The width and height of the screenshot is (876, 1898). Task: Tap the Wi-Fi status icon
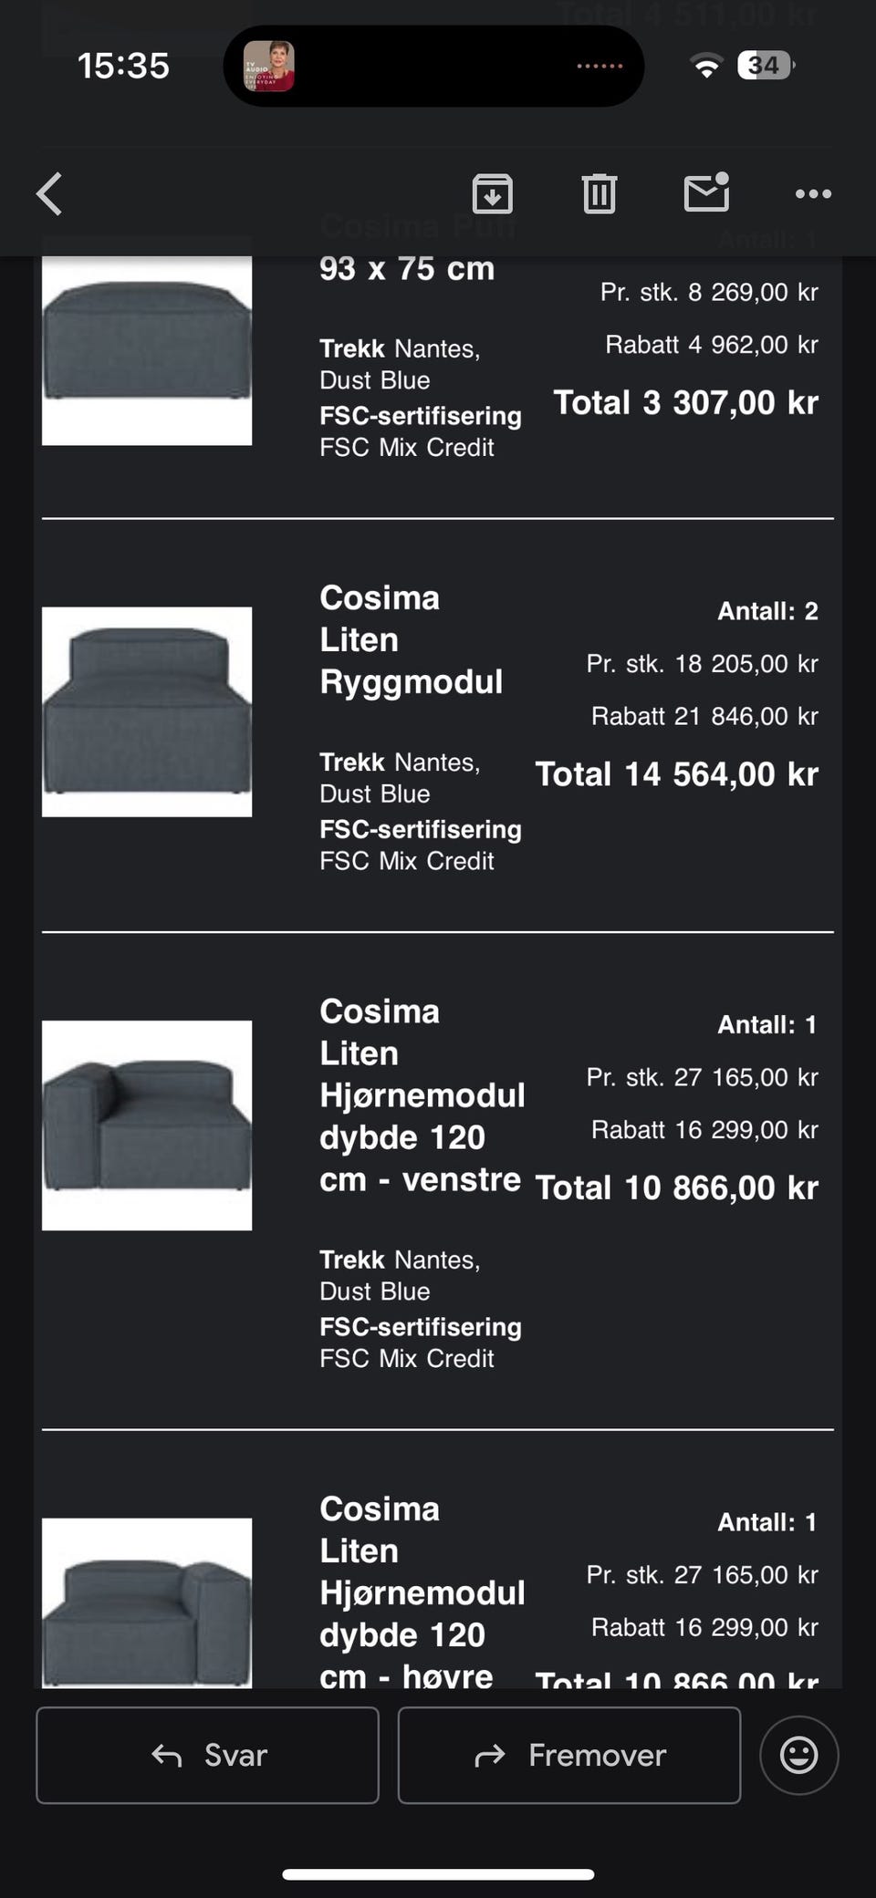705,66
